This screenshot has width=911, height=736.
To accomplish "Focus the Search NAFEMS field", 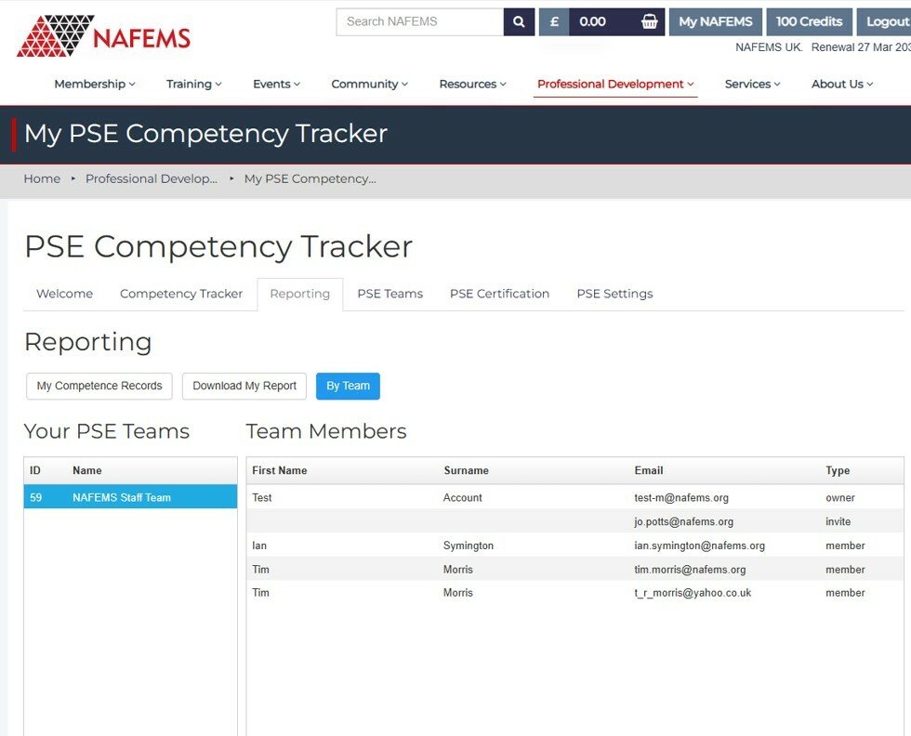I will pos(420,22).
